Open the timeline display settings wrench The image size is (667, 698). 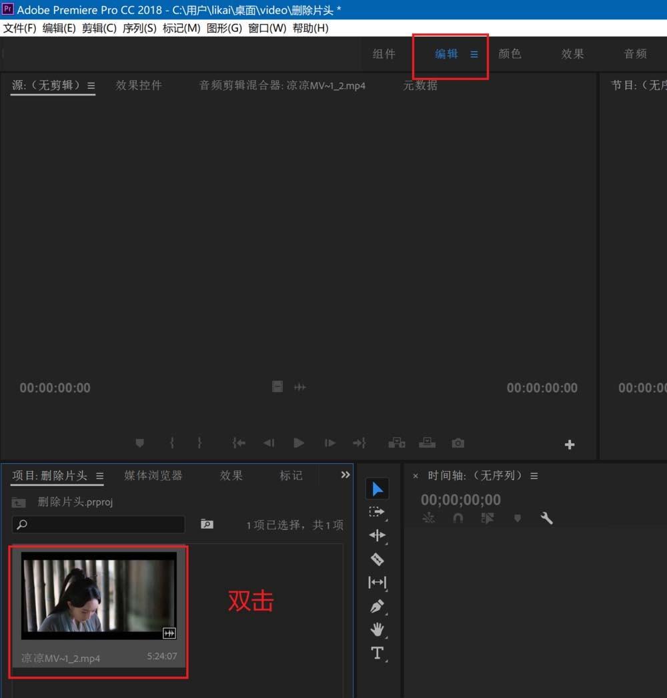pos(547,518)
